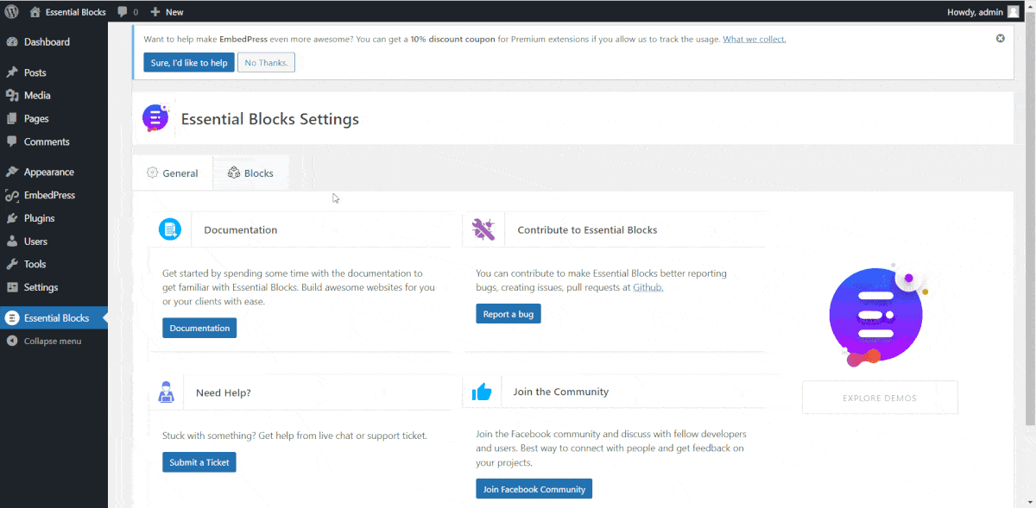This screenshot has height=508, width=1036.
Task: Open Pages in the sidebar
Action: tap(54, 119)
